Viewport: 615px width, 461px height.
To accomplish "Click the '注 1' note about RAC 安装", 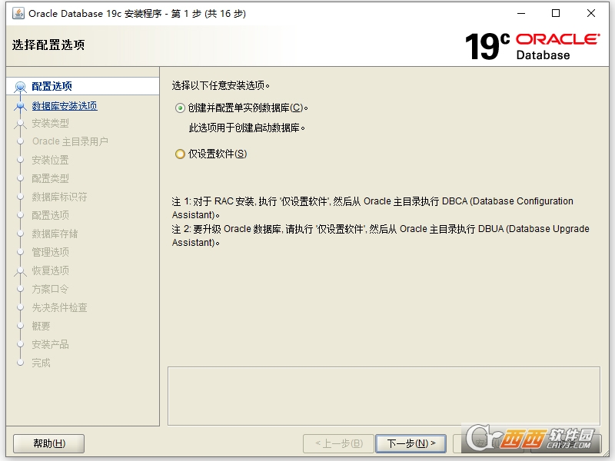I will click(373, 208).
